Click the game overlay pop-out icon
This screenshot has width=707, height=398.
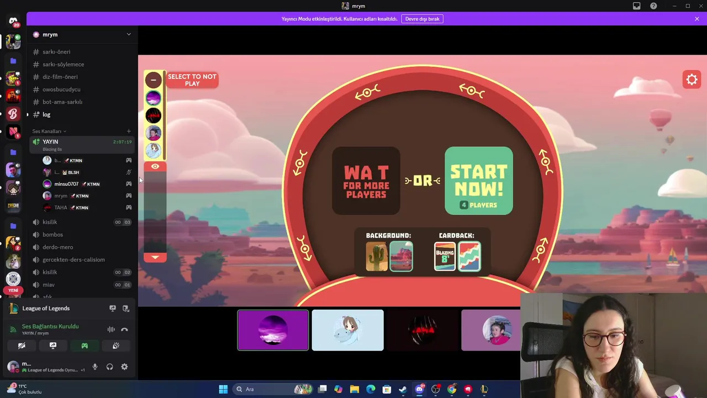(126, 308)
